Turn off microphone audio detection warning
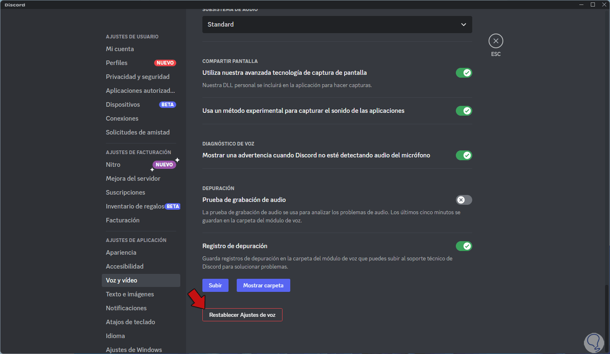 point(464,155)
